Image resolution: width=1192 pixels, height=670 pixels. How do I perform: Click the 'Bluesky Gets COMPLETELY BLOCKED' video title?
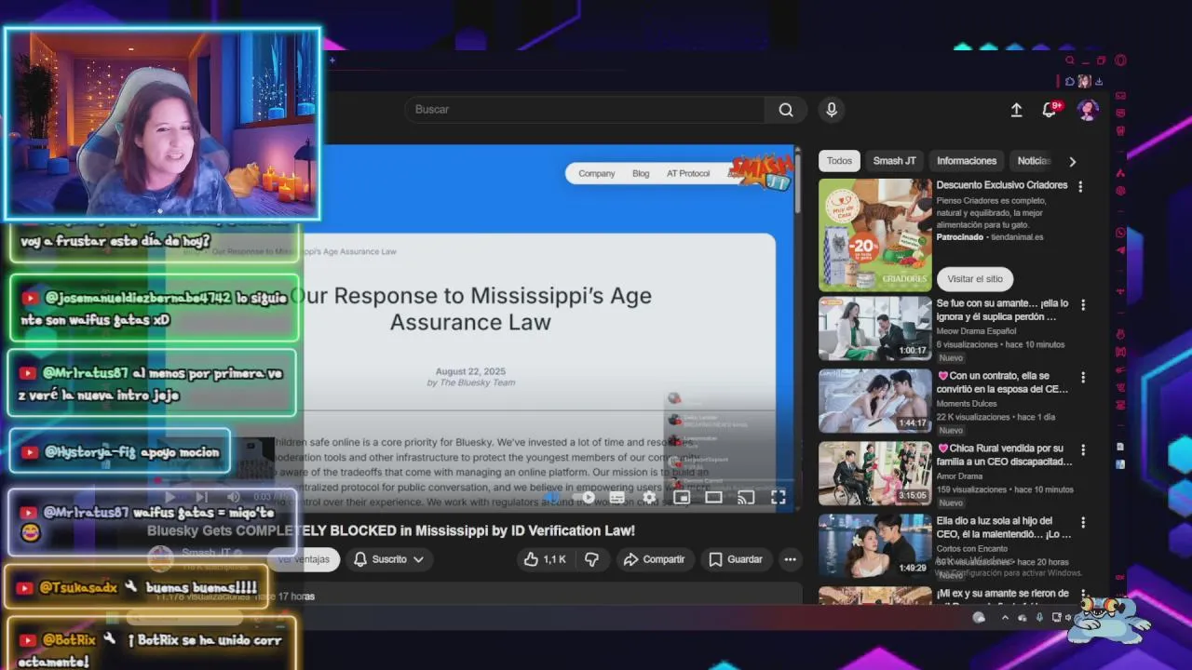(x=391, y=530)
